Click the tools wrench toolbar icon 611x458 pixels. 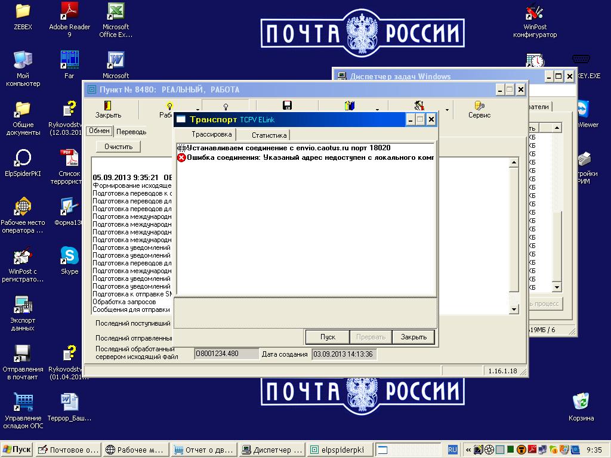pyautogui.click(x=419, y=106)
